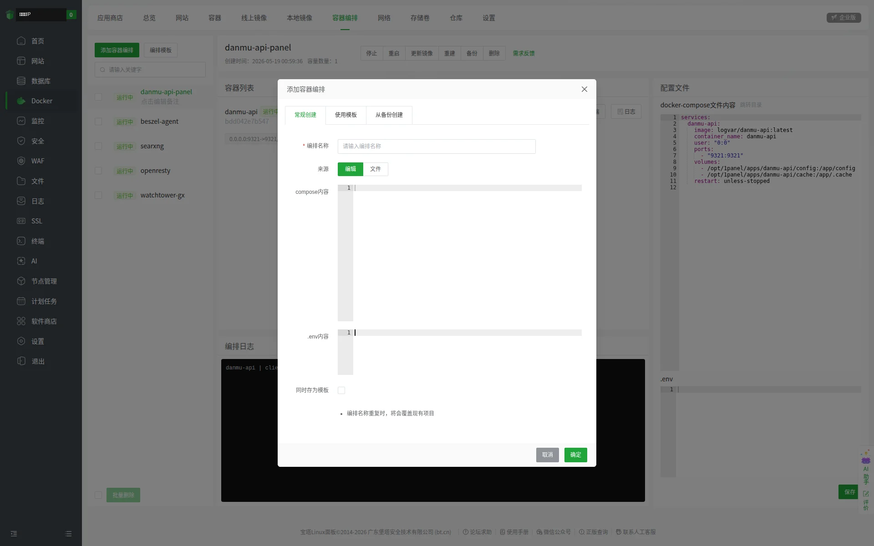Viewport: 874px width, 546px height.
Task: Open the 计划任务 calendar icon
Action: coord(21,301)
